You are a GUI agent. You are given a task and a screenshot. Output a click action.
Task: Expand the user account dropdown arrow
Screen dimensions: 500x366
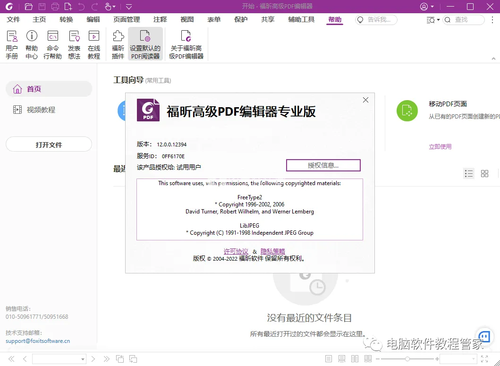[432, 7]
